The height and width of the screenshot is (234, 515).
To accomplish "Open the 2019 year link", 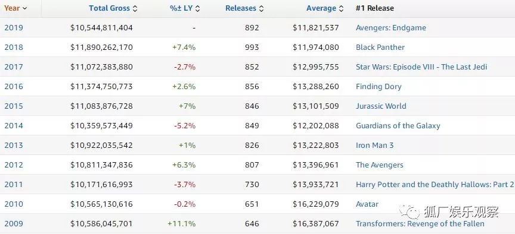I will pyautogui.click(x=14, y=27).
